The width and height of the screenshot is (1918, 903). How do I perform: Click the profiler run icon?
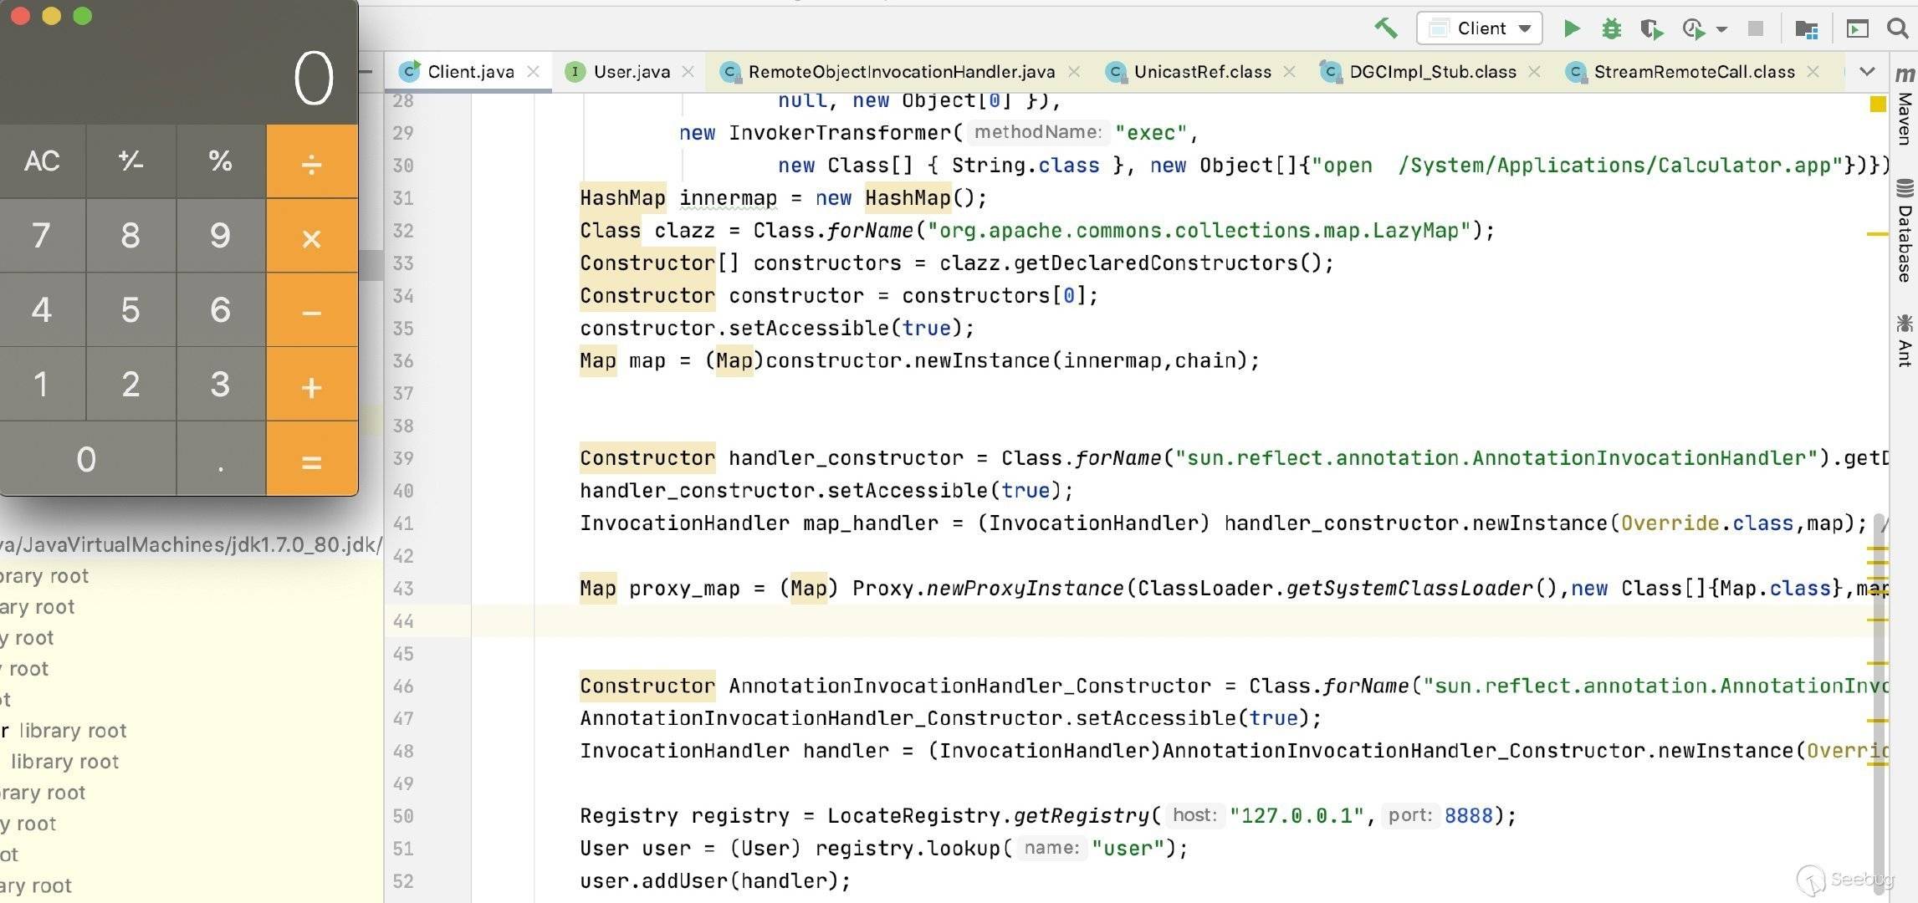point(1693,28)
